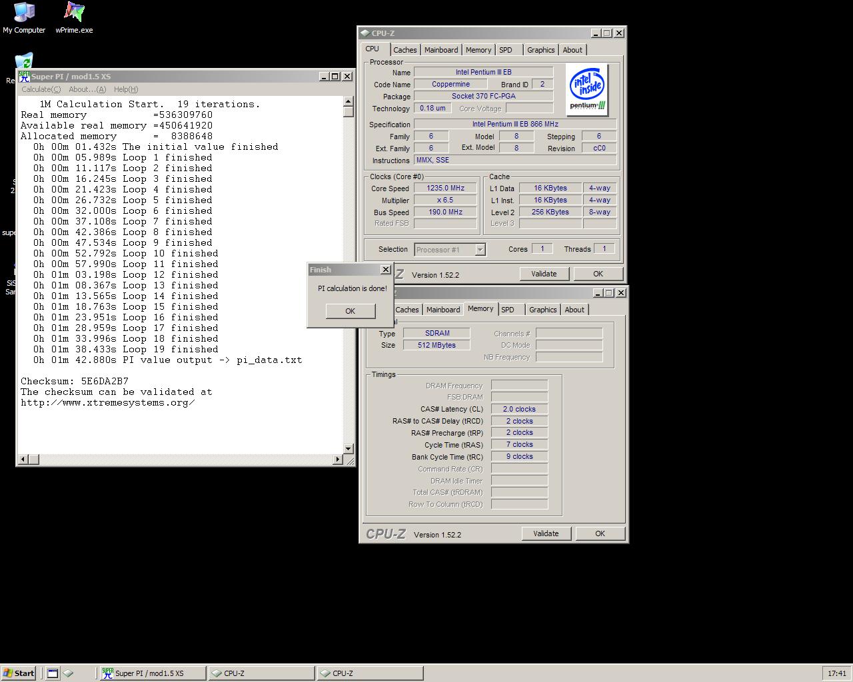Viewport: 853px width, 682px height.
Task: Maximize the Super PI window
Action: point(335,77)
